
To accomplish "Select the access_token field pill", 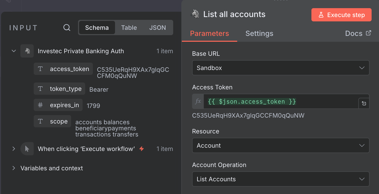I will tap(63, 69).
